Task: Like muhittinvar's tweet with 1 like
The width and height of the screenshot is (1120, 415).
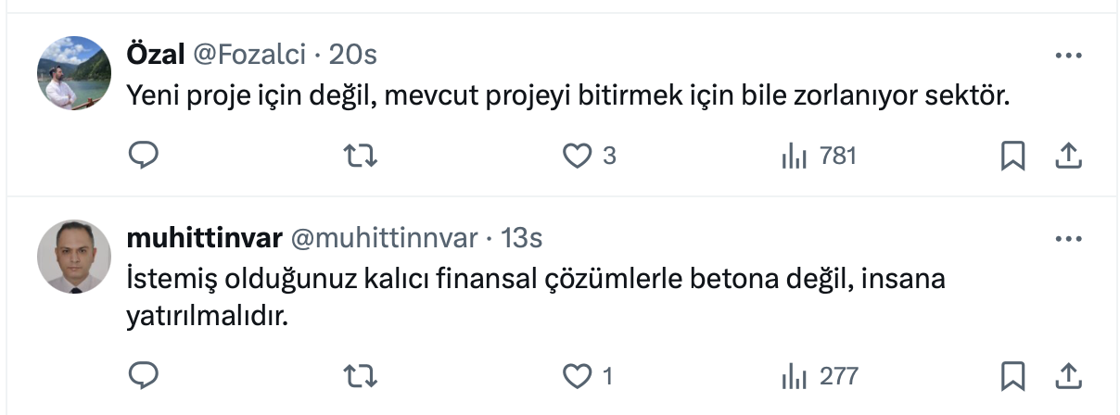Action: [x=578, y=375]
